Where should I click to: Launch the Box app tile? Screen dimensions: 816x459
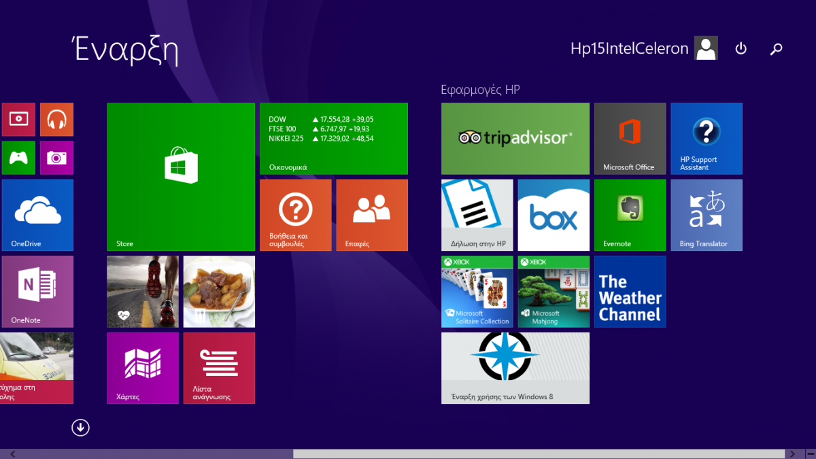[554, 215]
